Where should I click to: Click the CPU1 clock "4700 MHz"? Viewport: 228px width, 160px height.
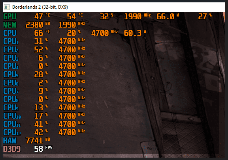[x=72, y=41]
